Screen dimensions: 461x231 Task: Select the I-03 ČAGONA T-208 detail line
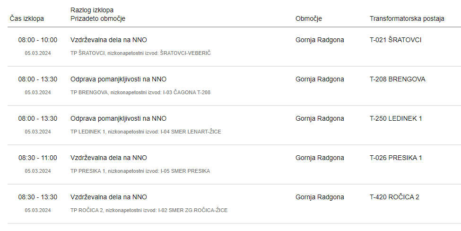tap(140, 92)
